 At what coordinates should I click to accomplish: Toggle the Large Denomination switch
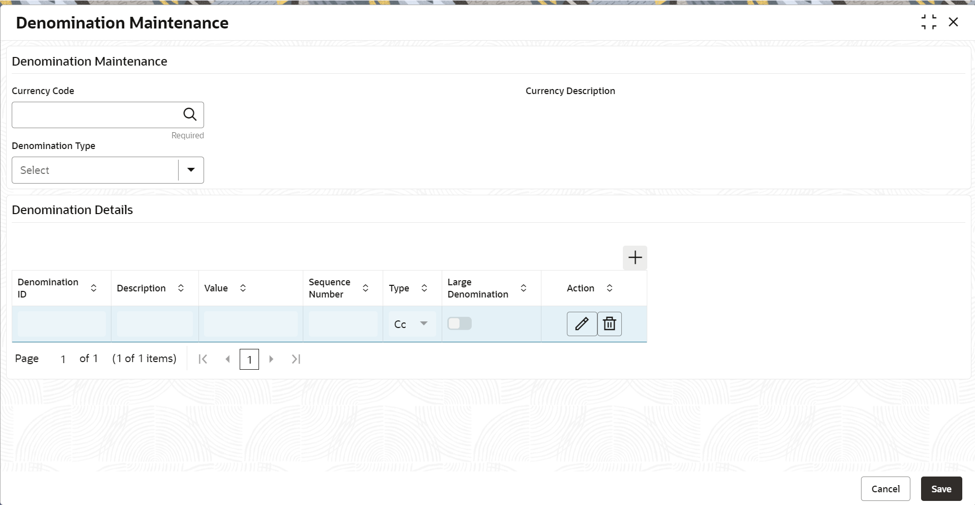point(460,323)
